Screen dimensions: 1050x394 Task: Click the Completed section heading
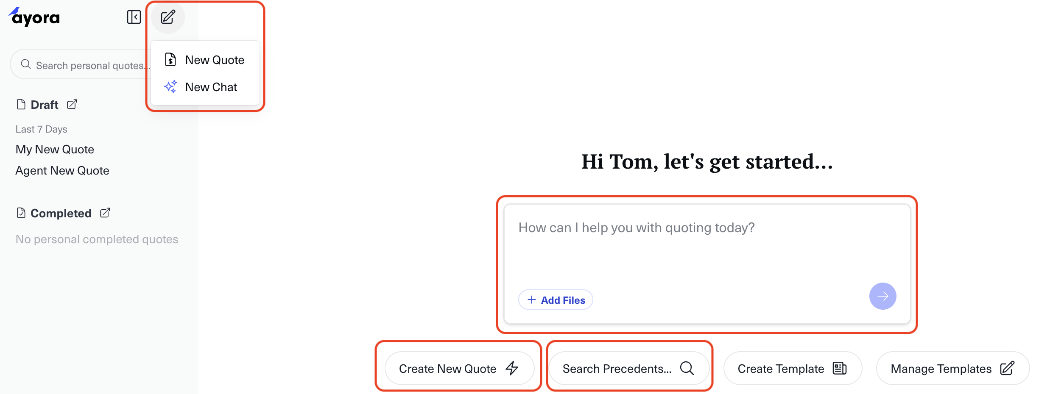61,213
